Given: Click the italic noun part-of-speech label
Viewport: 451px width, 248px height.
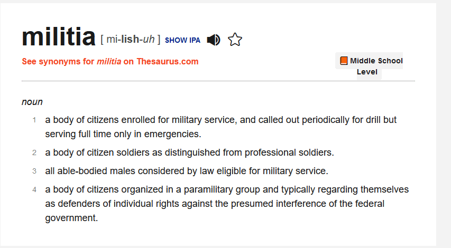Looking at the screenshot, I should (32, 102).
